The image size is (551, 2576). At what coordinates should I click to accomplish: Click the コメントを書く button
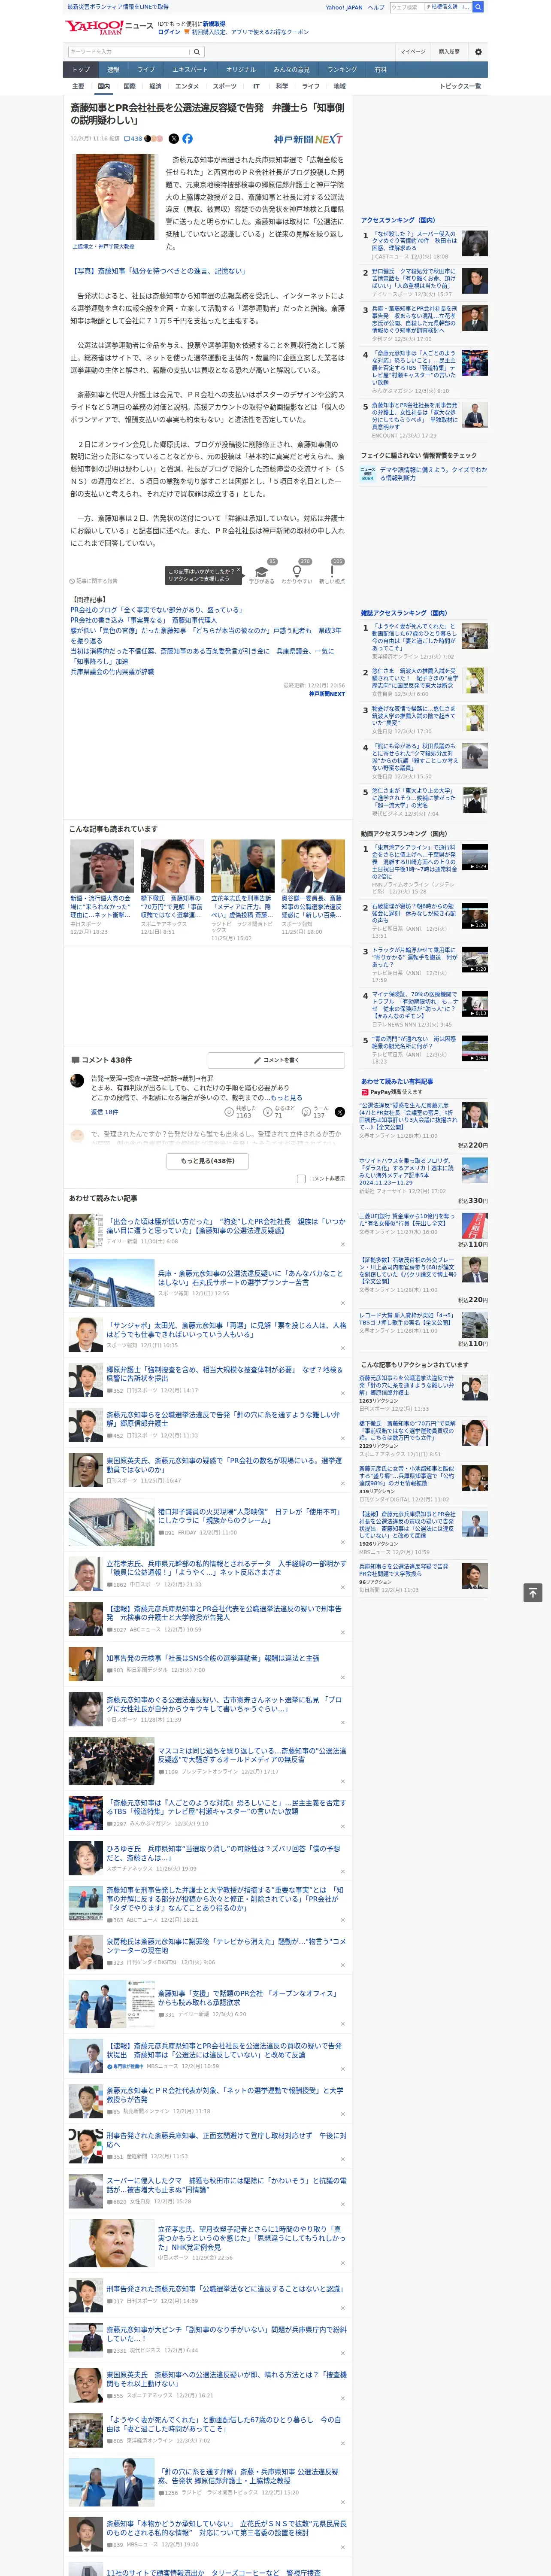pyautogui.click(x=277, y=1060)
